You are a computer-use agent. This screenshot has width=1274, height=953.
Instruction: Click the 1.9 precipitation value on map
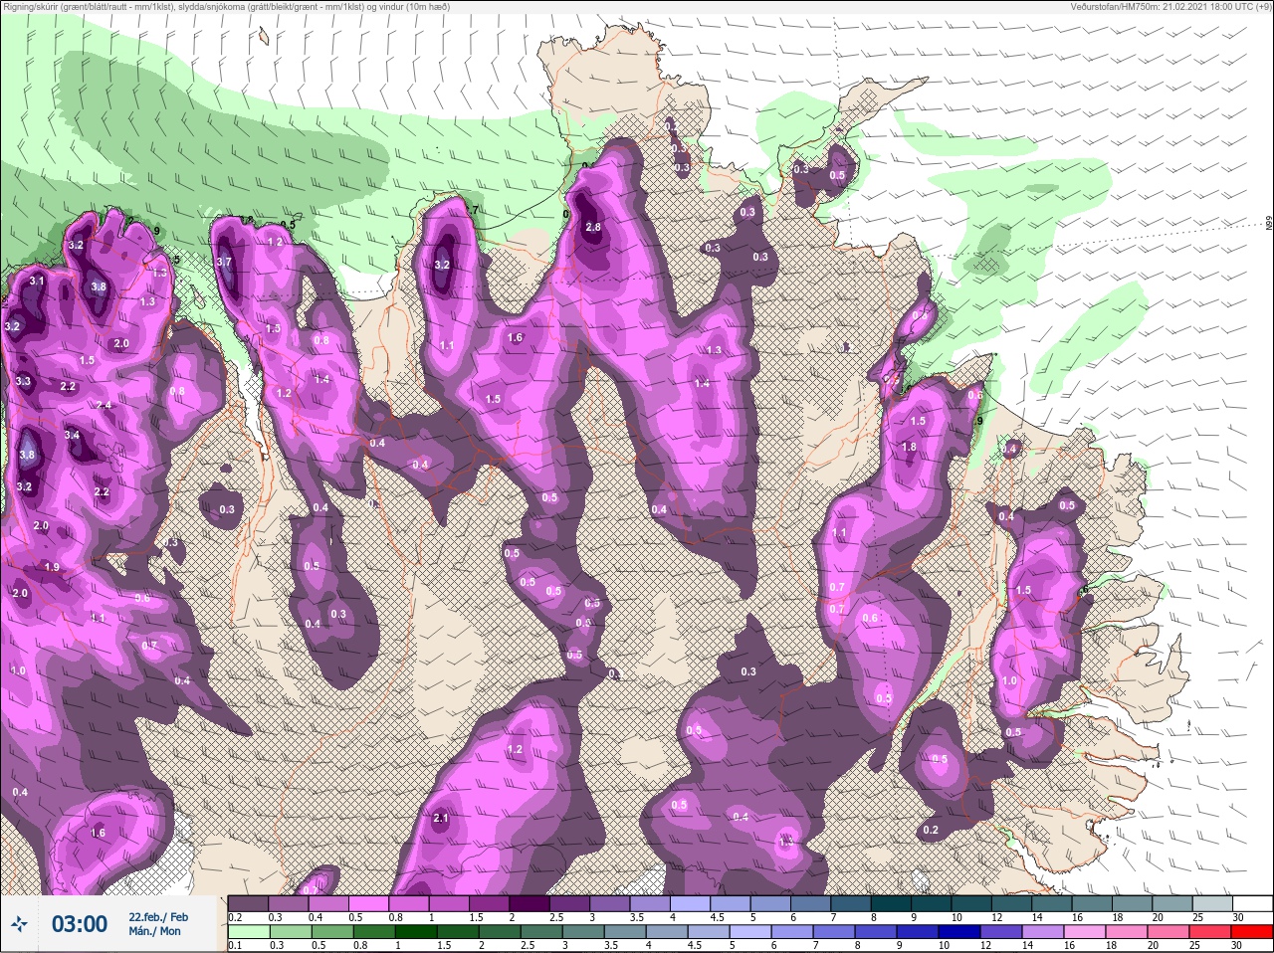pyautogui.click(x=52, y=567)
